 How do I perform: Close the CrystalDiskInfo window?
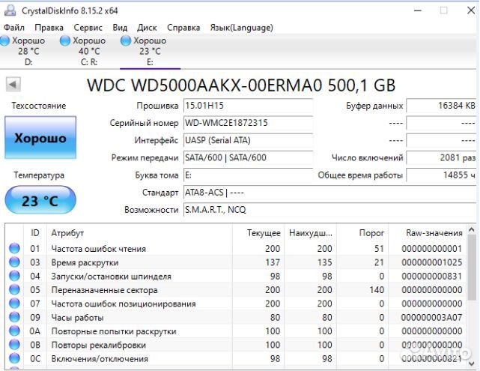click(471, 10)
